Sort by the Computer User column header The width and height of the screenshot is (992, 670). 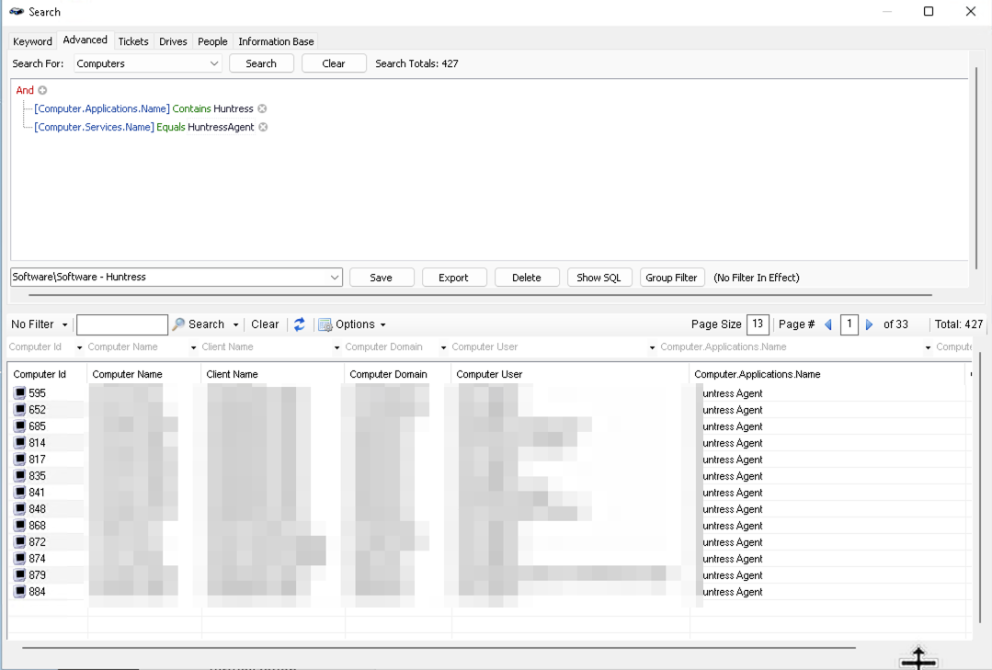(x=570, y=375)
